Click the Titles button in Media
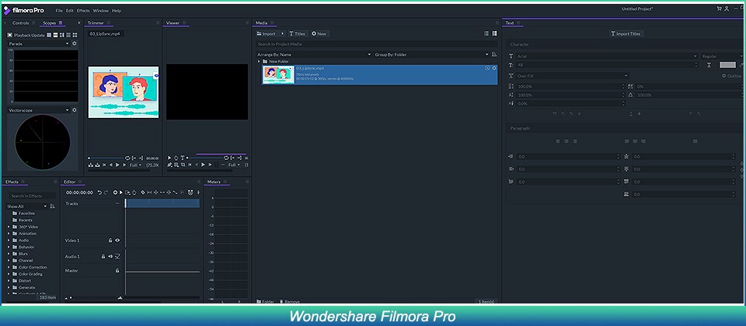746x326 pixels. (x=298, y=33)
